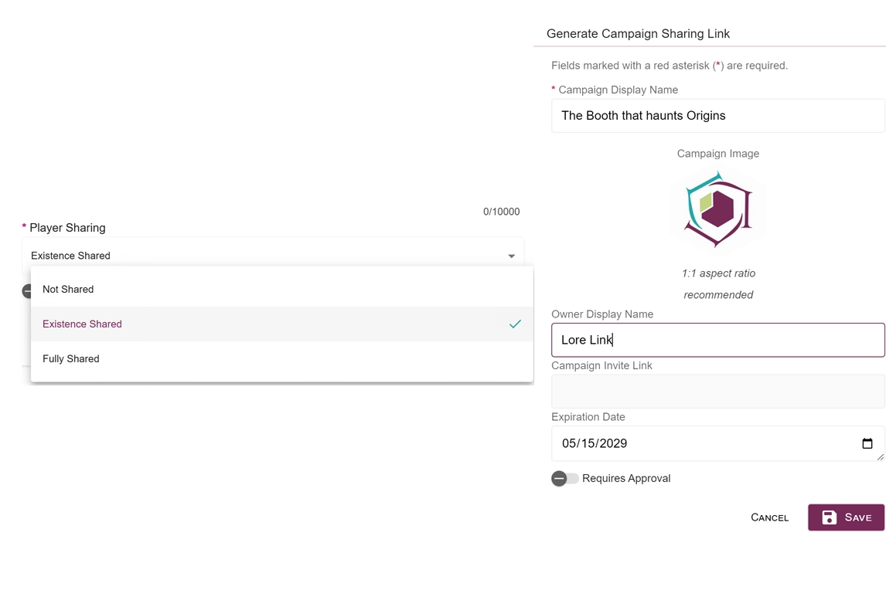Click the 1:1 aspect ratio recommended note
This screenshot has height=614, width=886.
pyautogui.click(x=718, y=284)
